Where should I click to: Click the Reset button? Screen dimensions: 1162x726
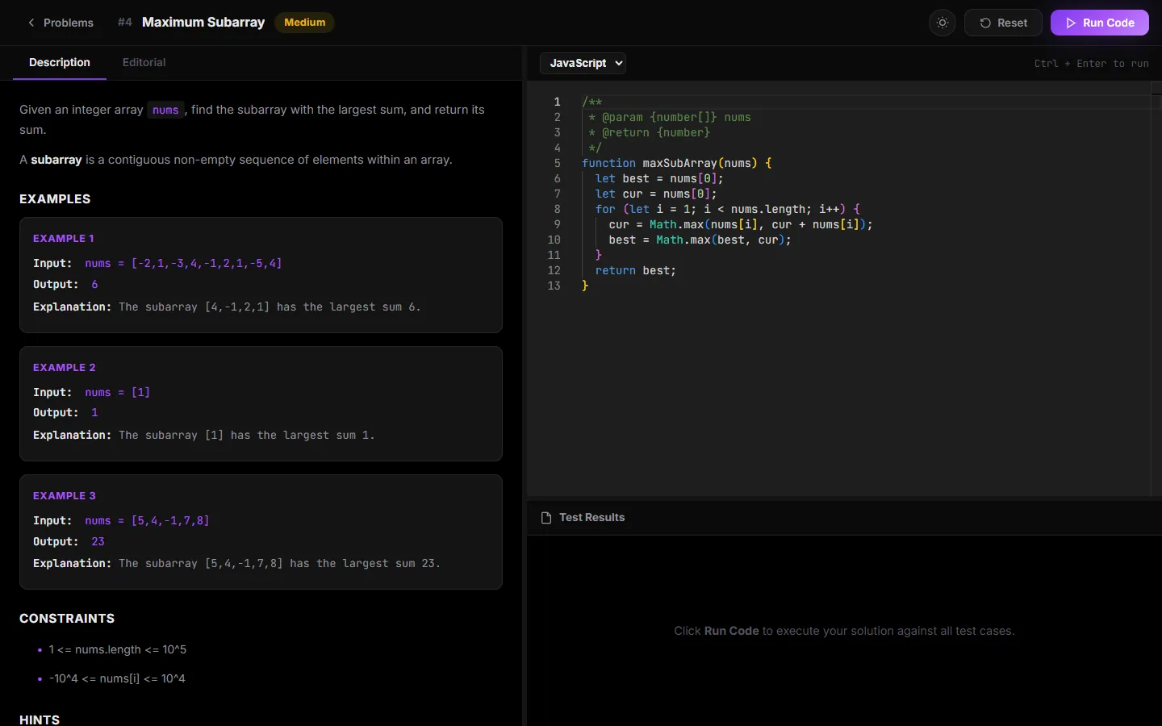click(1003, 23)
